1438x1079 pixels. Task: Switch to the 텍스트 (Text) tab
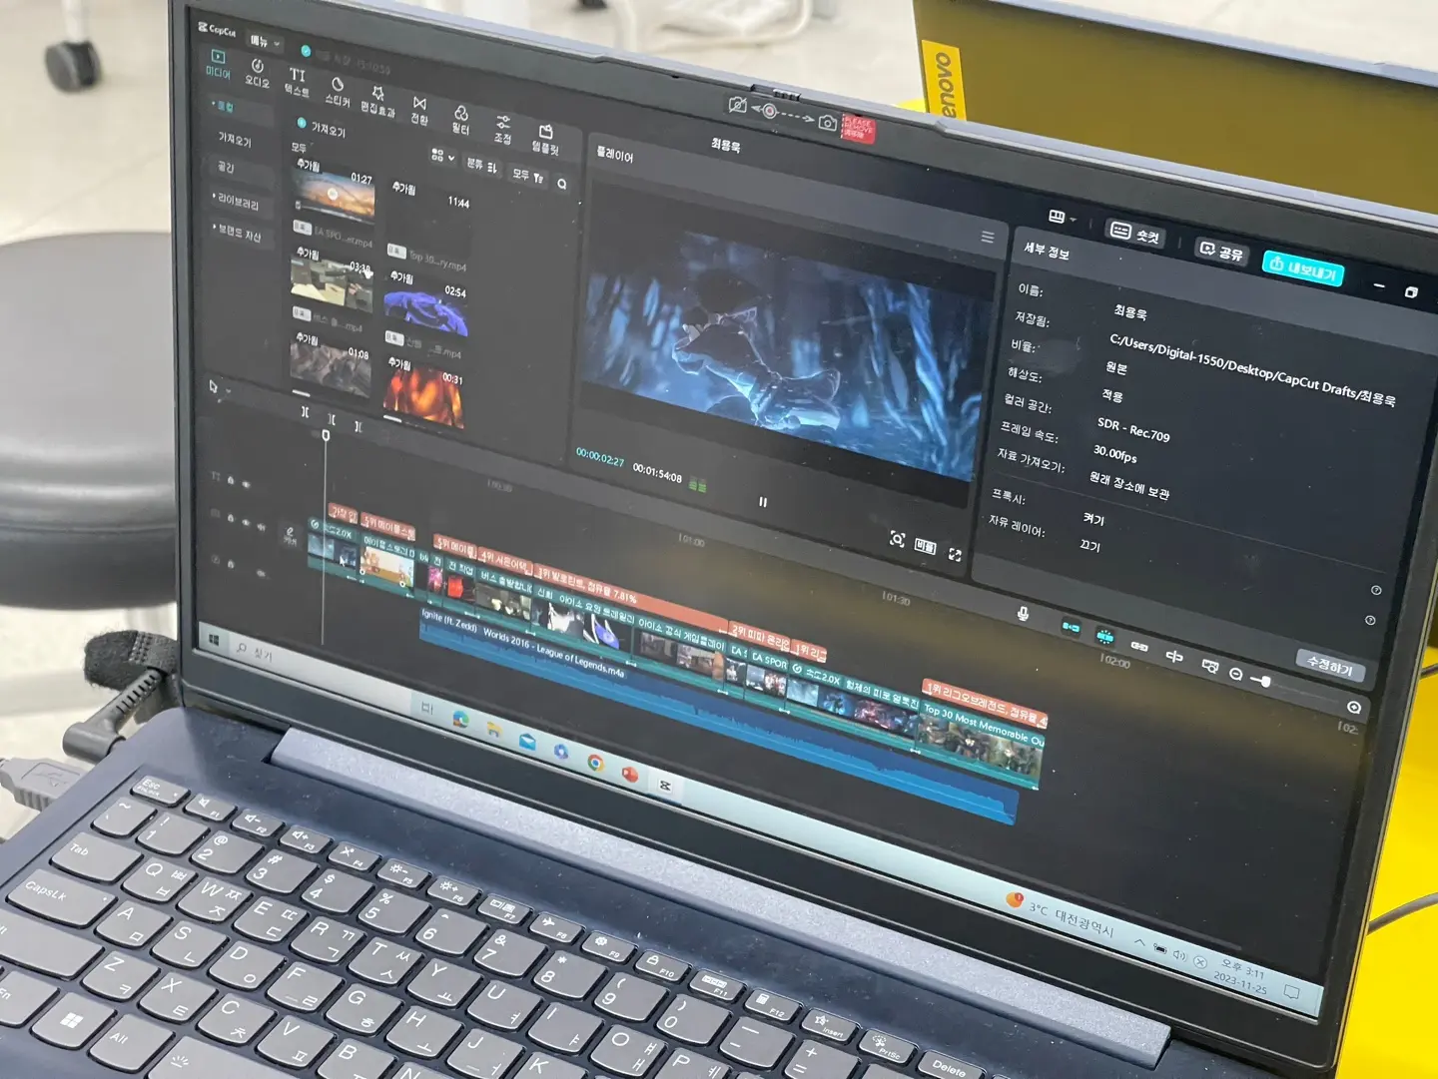pyautogui.click(x=297, y=79)
